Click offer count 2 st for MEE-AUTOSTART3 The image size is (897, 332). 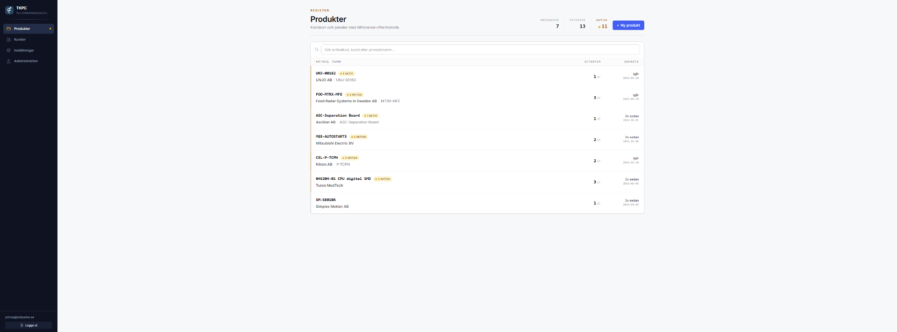tap(597, 140)
